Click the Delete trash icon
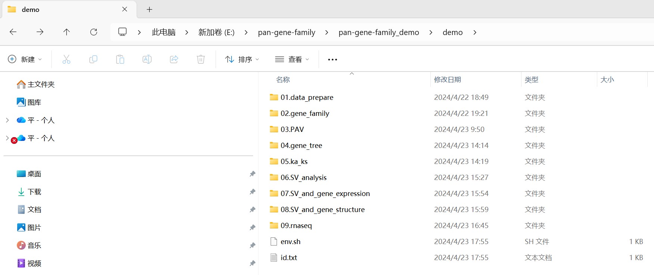 click(201, 59)
